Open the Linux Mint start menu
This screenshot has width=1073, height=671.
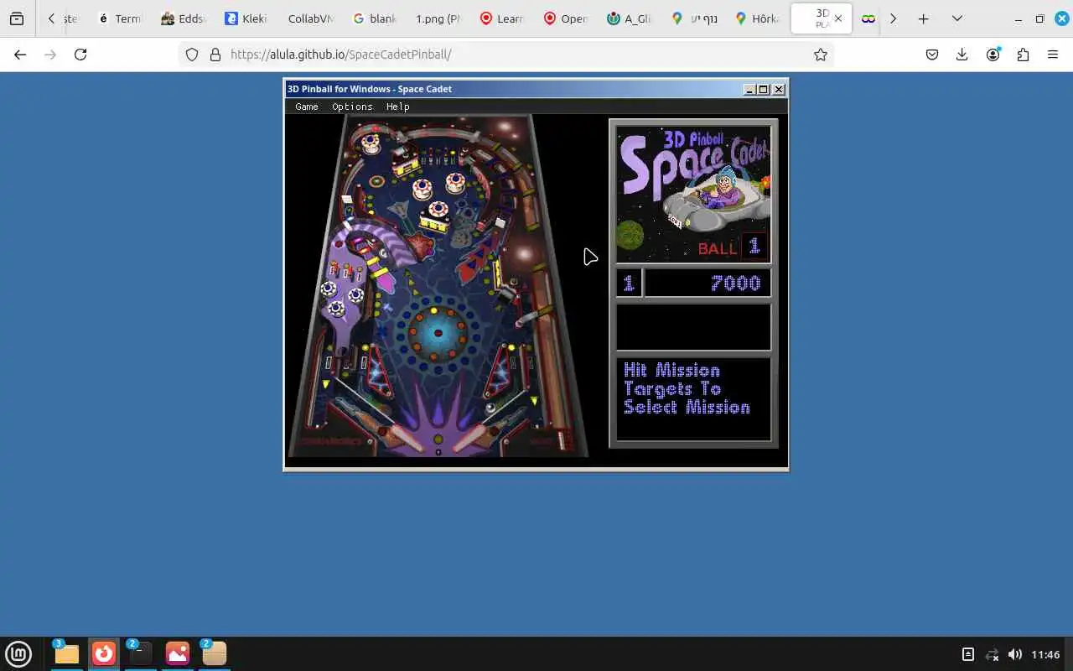[x=18, y=653]
